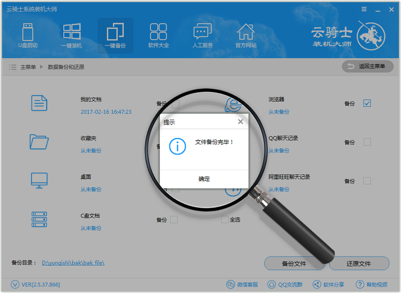
Task: Click the 桌面 monitor icon
Action: tap(39, 181)
